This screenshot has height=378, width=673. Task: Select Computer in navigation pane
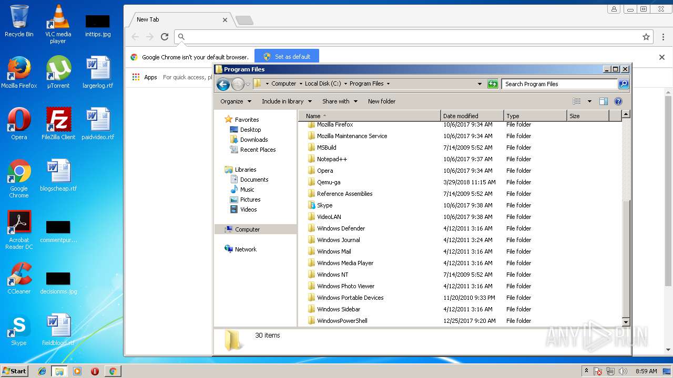[x=256, y=229]
